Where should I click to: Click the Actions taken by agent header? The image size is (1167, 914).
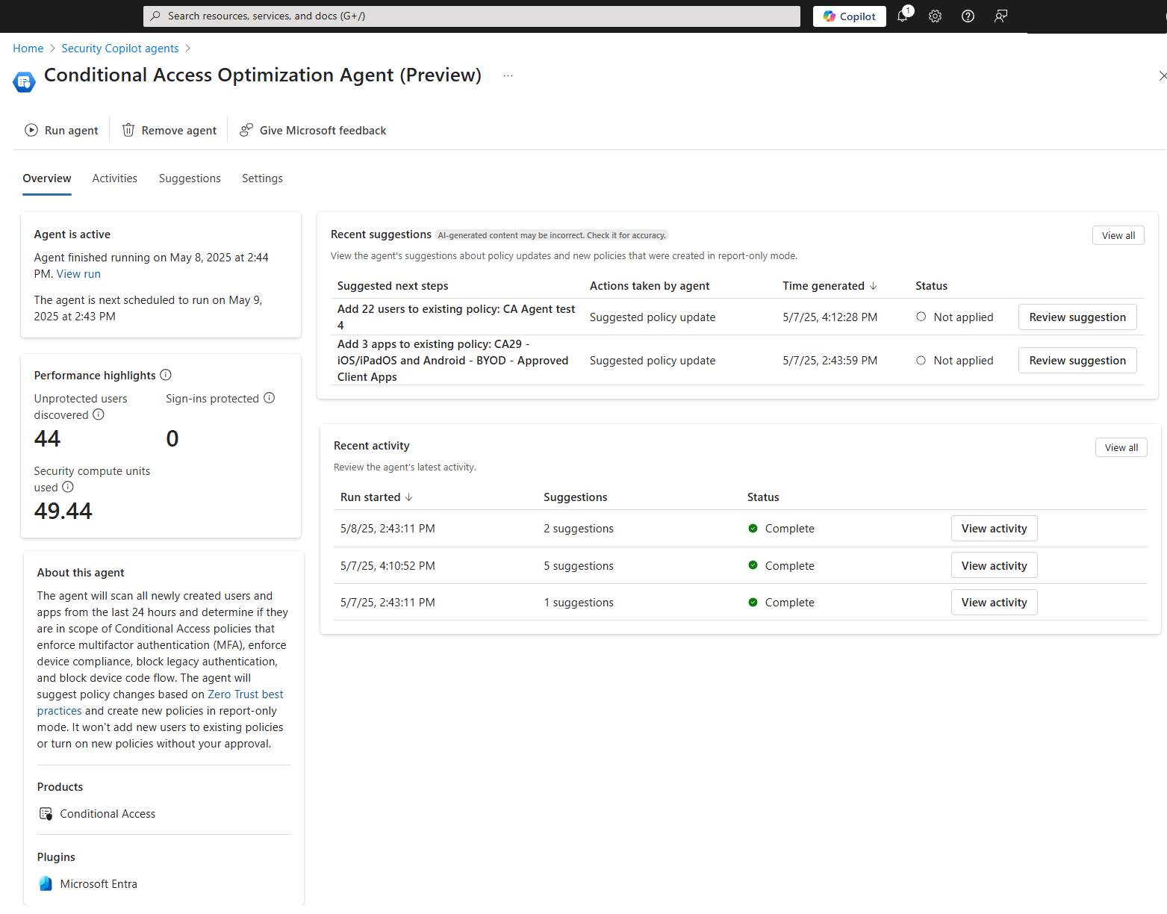(x=650, y=286)
